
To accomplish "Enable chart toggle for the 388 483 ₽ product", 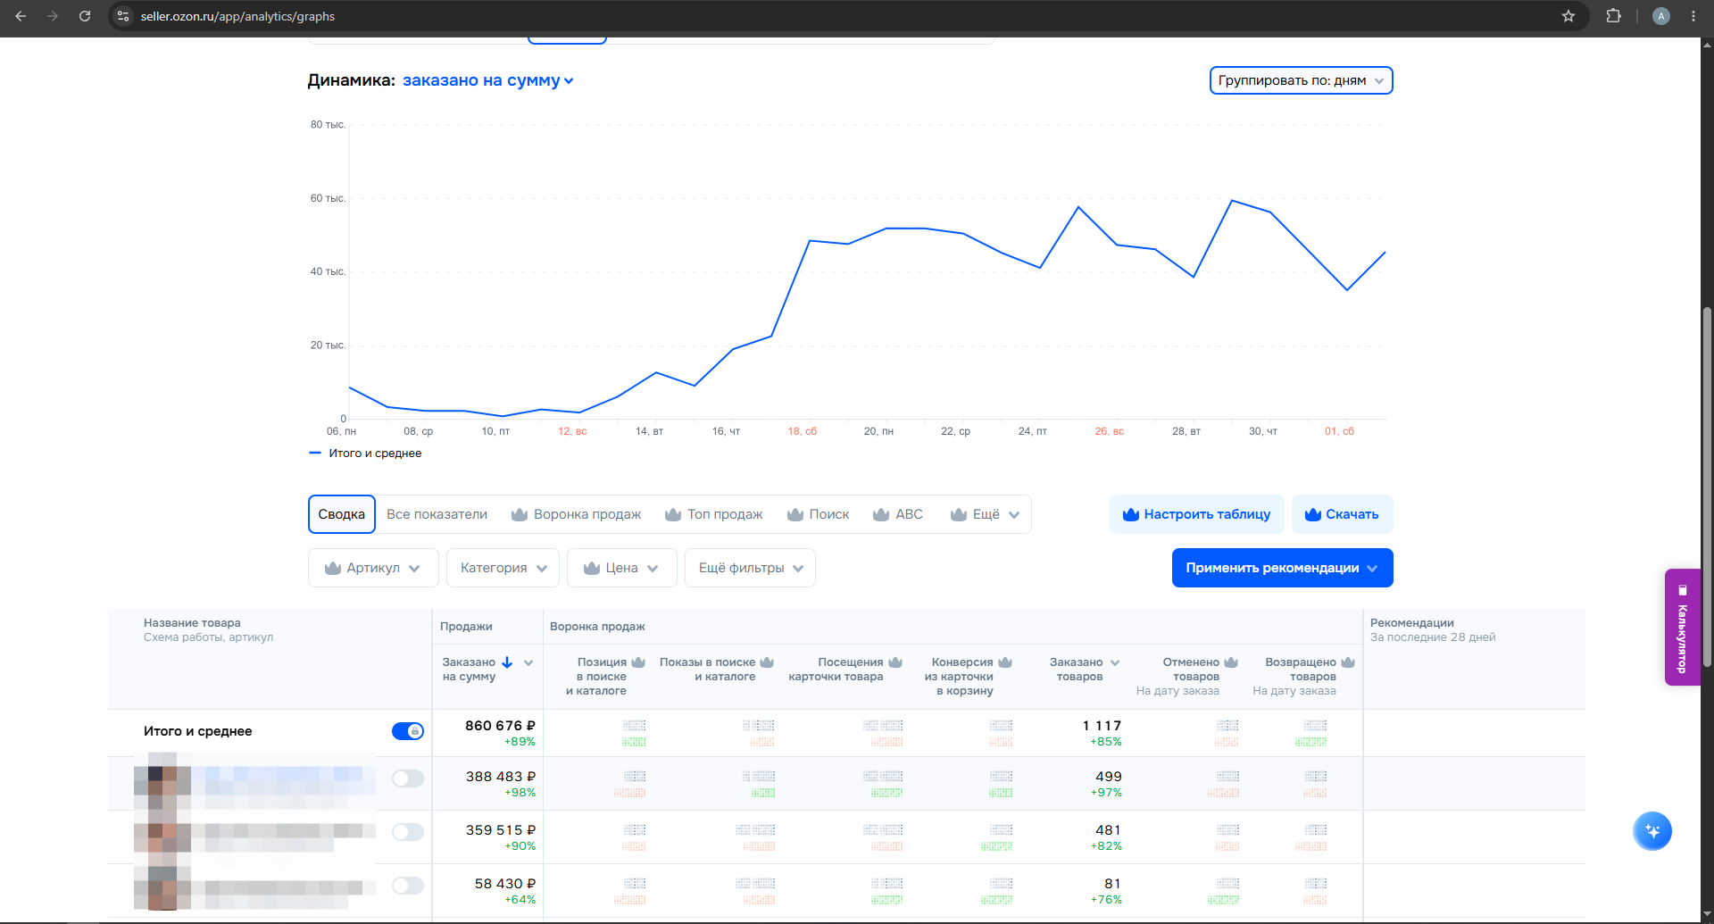I will (x=408, y=778).
